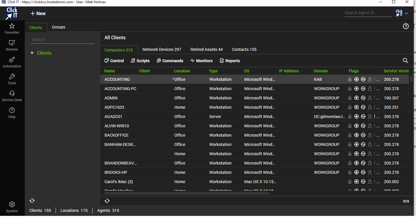Sort by the OS column
The height and width of the screenshot is (218, 416).
[247, 71]
